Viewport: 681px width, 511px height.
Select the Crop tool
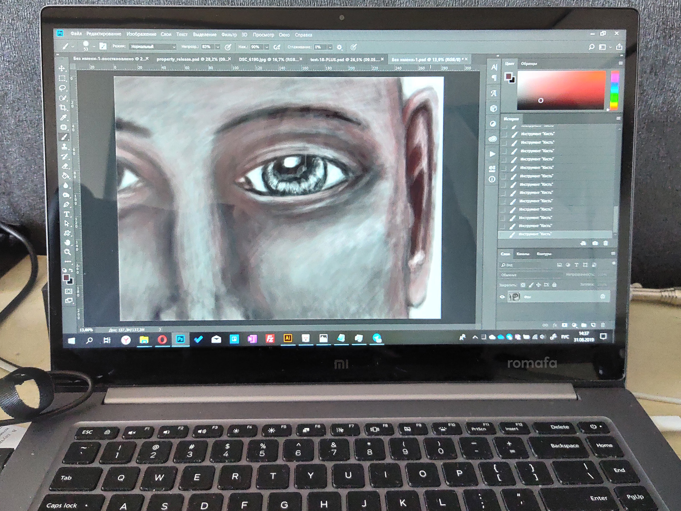63,107
